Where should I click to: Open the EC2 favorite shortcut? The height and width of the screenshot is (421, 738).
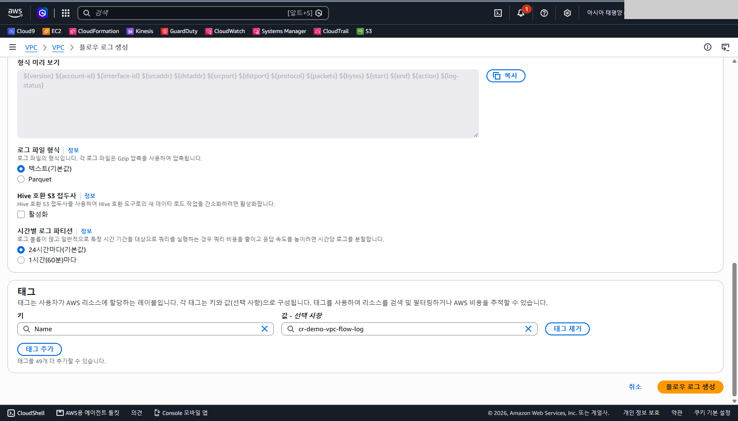[x=52, y=31]
